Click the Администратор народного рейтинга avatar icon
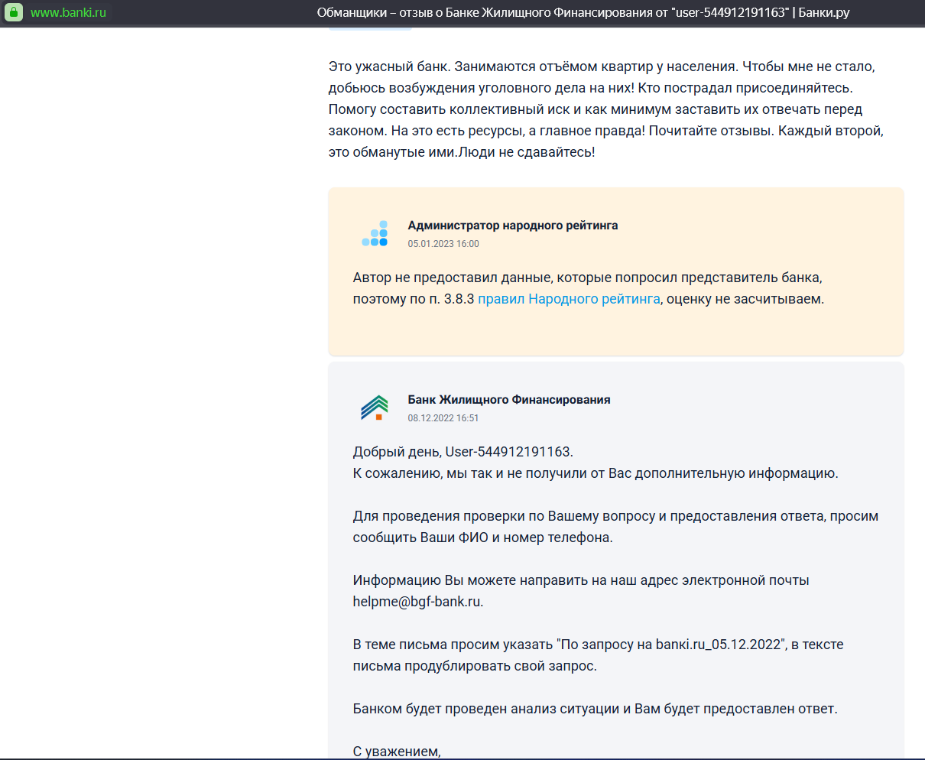Viewport: 925px width, 760px height. coord(375,234)
